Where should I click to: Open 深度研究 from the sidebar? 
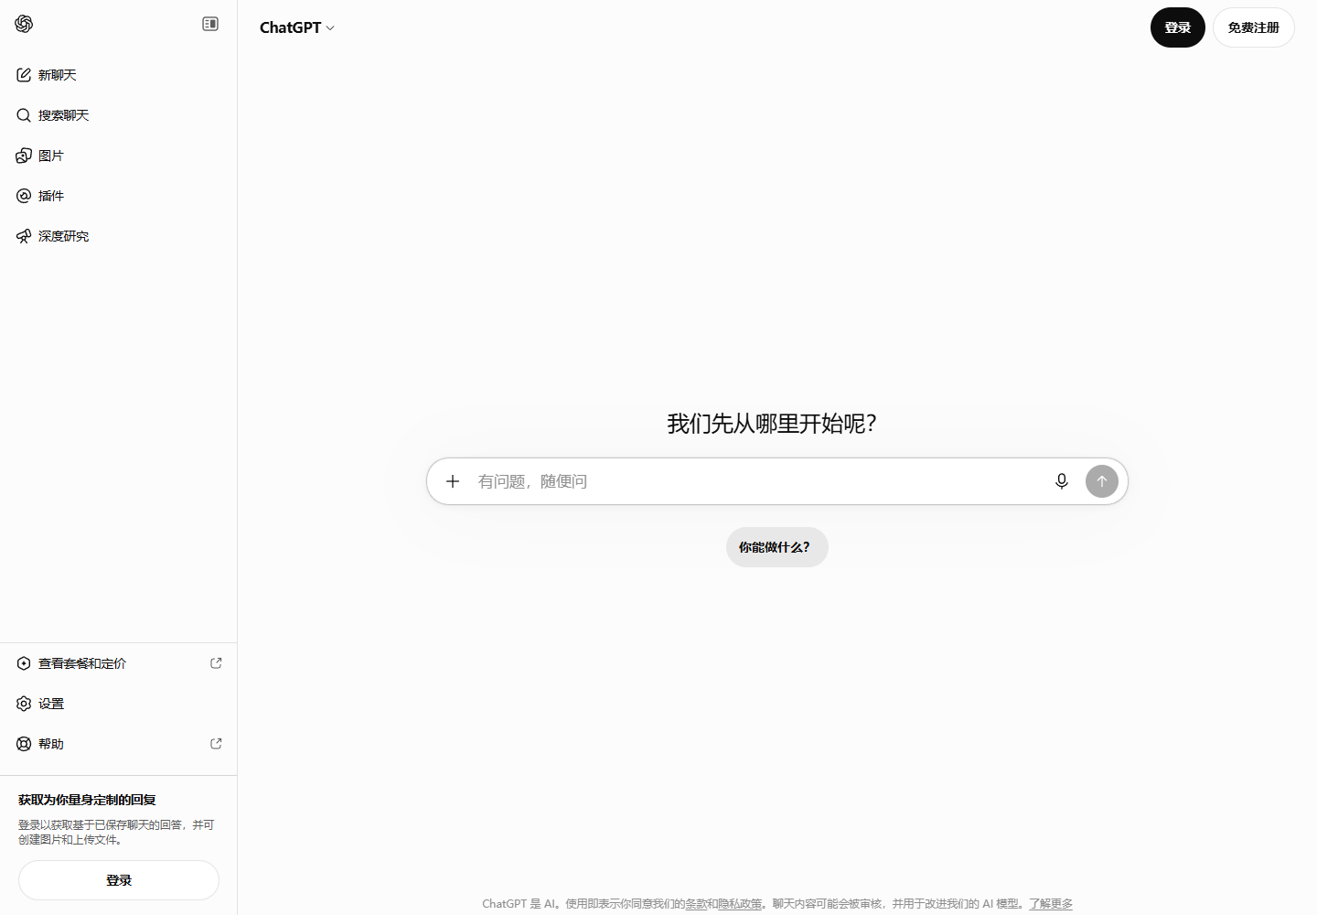(x=119, y=236)
